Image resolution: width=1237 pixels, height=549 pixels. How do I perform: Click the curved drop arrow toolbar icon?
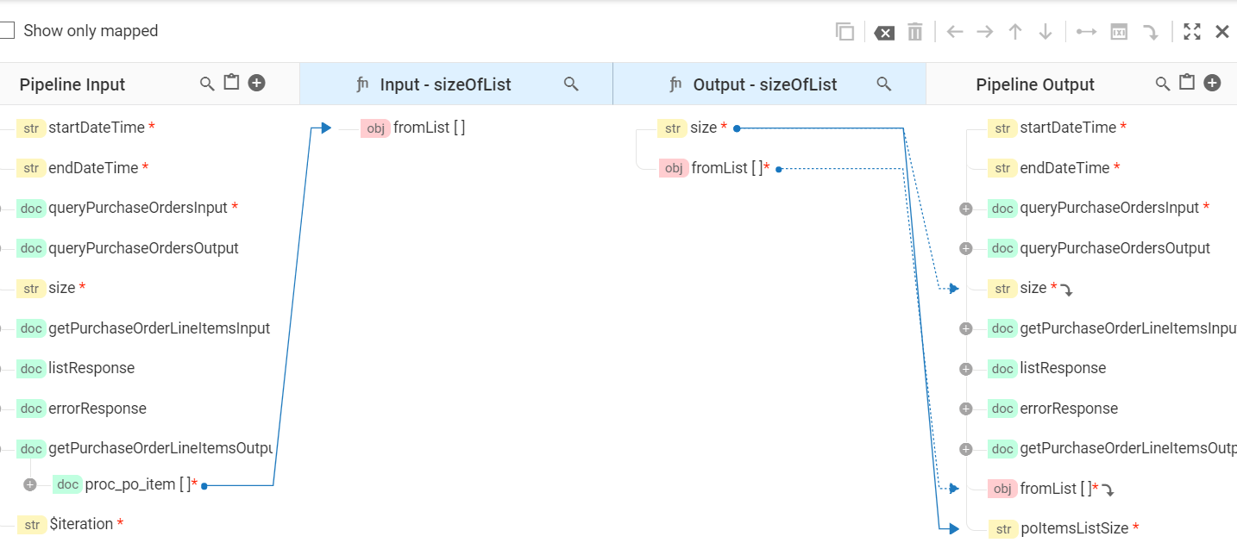pyautogui.click(x=1151, y=33)
